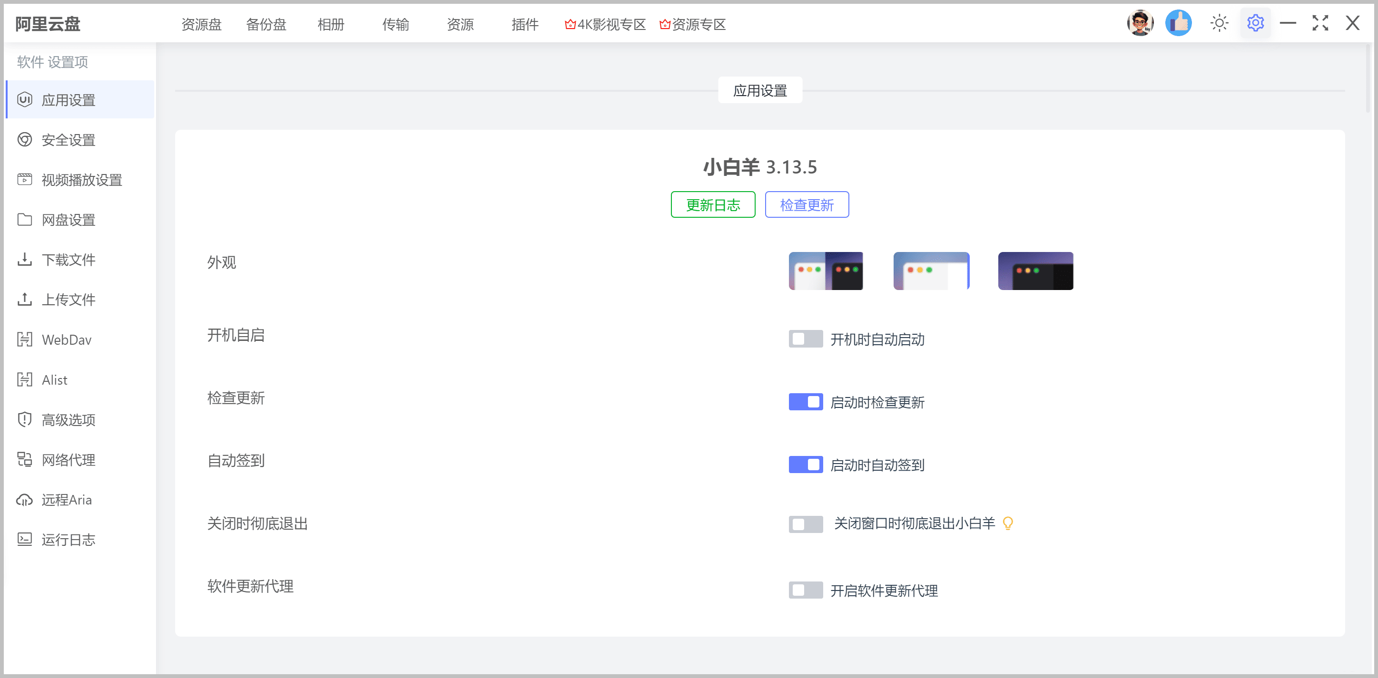The height and width of the screenshot is (678, 1378).
Task: Switch theme with the sun icon
Action: click(1219, 23)
